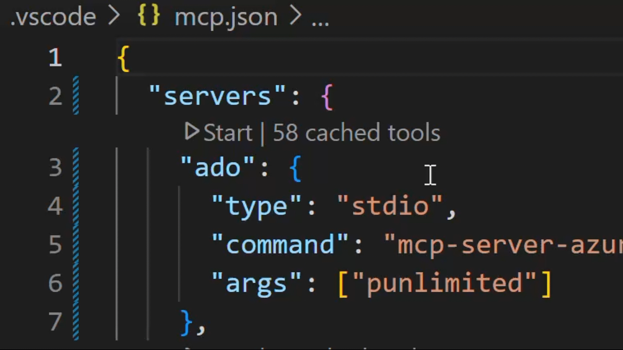This screenshot has width=623, height=350.
Task: Click the change indicator next to line 7
Action: point(76,321)
